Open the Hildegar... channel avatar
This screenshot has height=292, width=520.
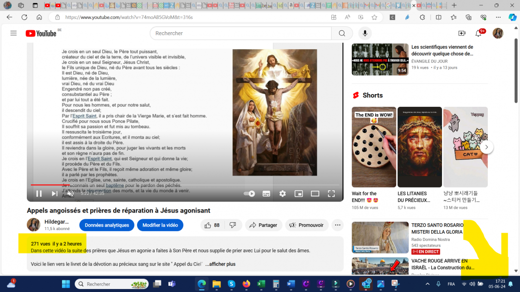[x=34, y=225]
